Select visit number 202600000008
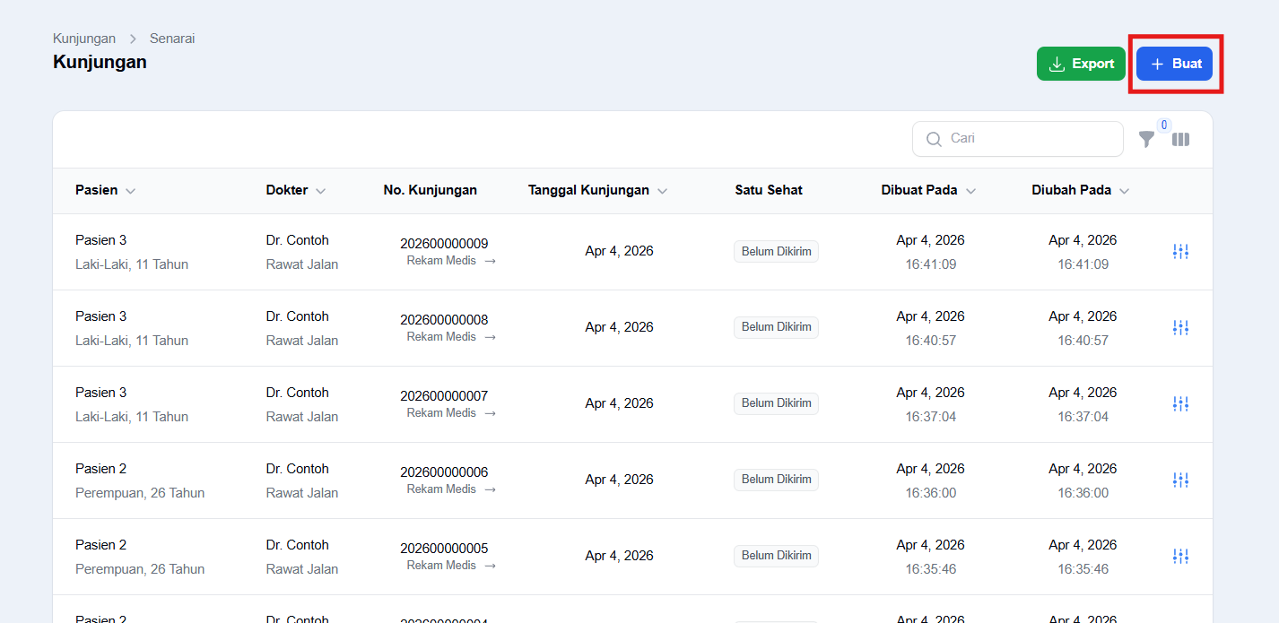 coord(444,320)
